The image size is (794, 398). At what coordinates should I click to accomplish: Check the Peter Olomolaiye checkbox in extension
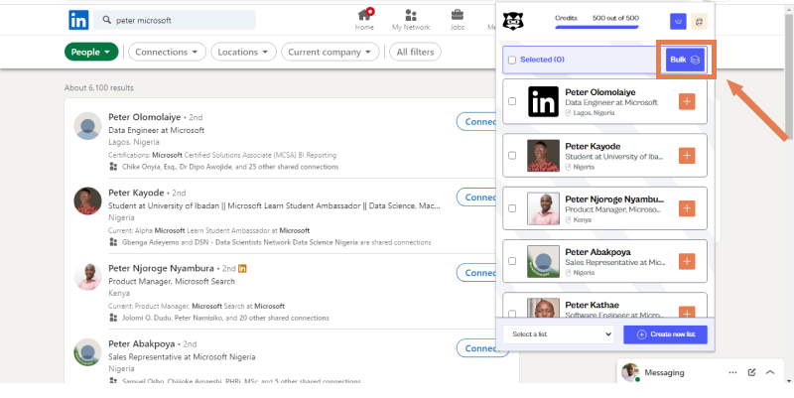point(512,101)
